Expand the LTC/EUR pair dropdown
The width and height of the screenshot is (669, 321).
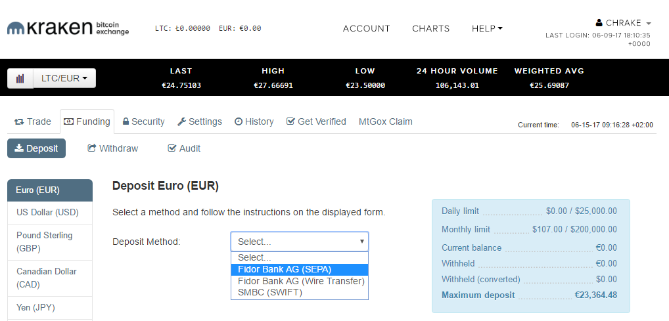coord(64,78)
